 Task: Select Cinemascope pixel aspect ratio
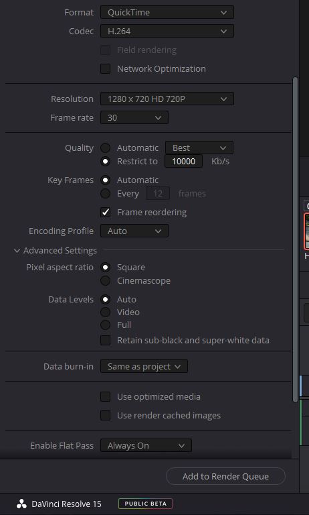105,281
